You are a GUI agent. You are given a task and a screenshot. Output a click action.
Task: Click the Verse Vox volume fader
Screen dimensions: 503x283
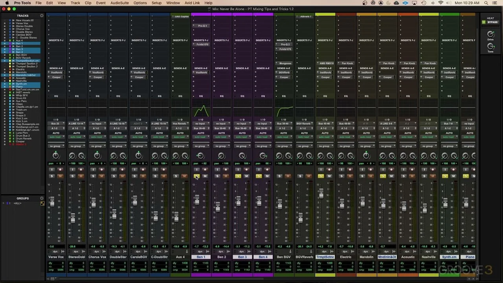(x=52, y=202)
